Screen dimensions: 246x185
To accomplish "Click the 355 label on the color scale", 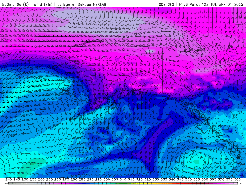I will [x=196, y=179].
